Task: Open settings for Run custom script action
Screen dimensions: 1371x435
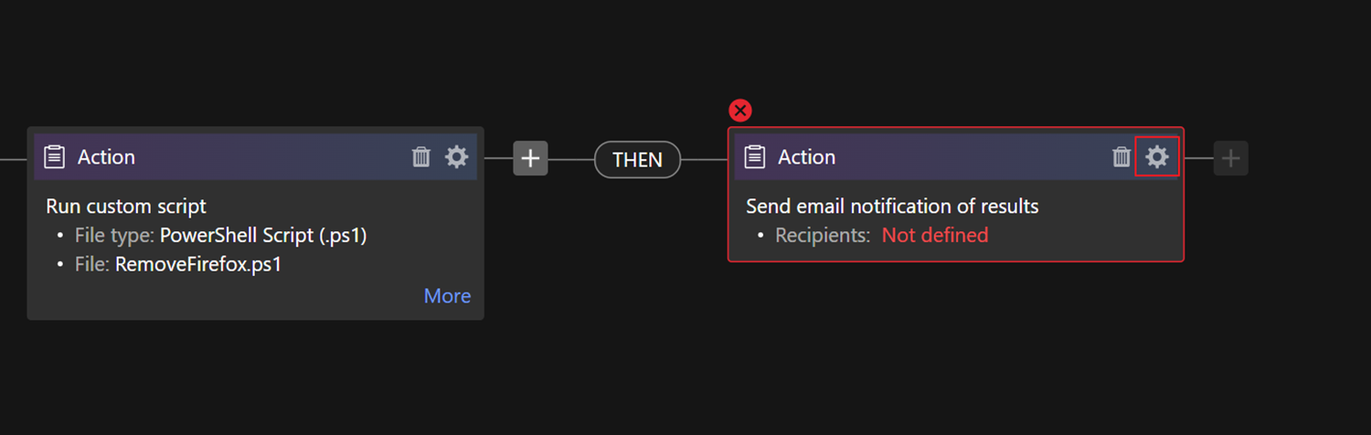Action: tap(456, 157)
